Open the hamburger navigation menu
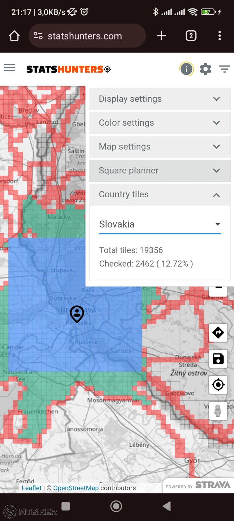234x521 pixels. click(x=9, y=68)
